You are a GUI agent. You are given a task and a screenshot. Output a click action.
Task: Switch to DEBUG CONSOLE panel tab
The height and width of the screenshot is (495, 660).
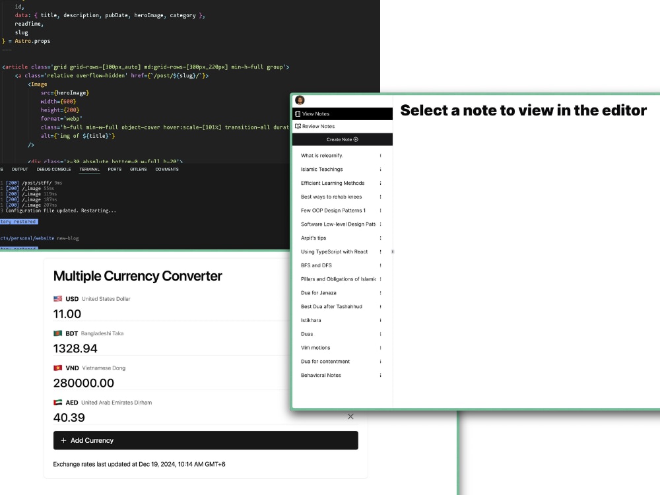tap(54, 169)
